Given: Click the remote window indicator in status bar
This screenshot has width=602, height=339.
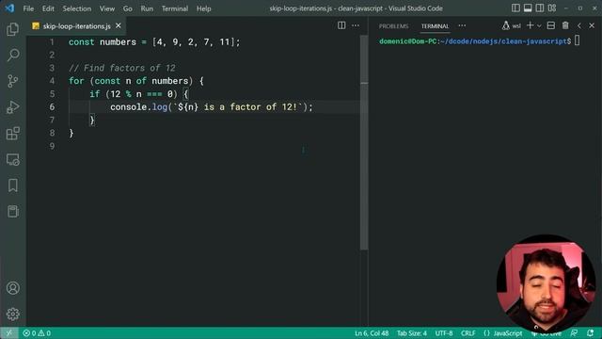Looking at the screenshot, I should (8, 333).
